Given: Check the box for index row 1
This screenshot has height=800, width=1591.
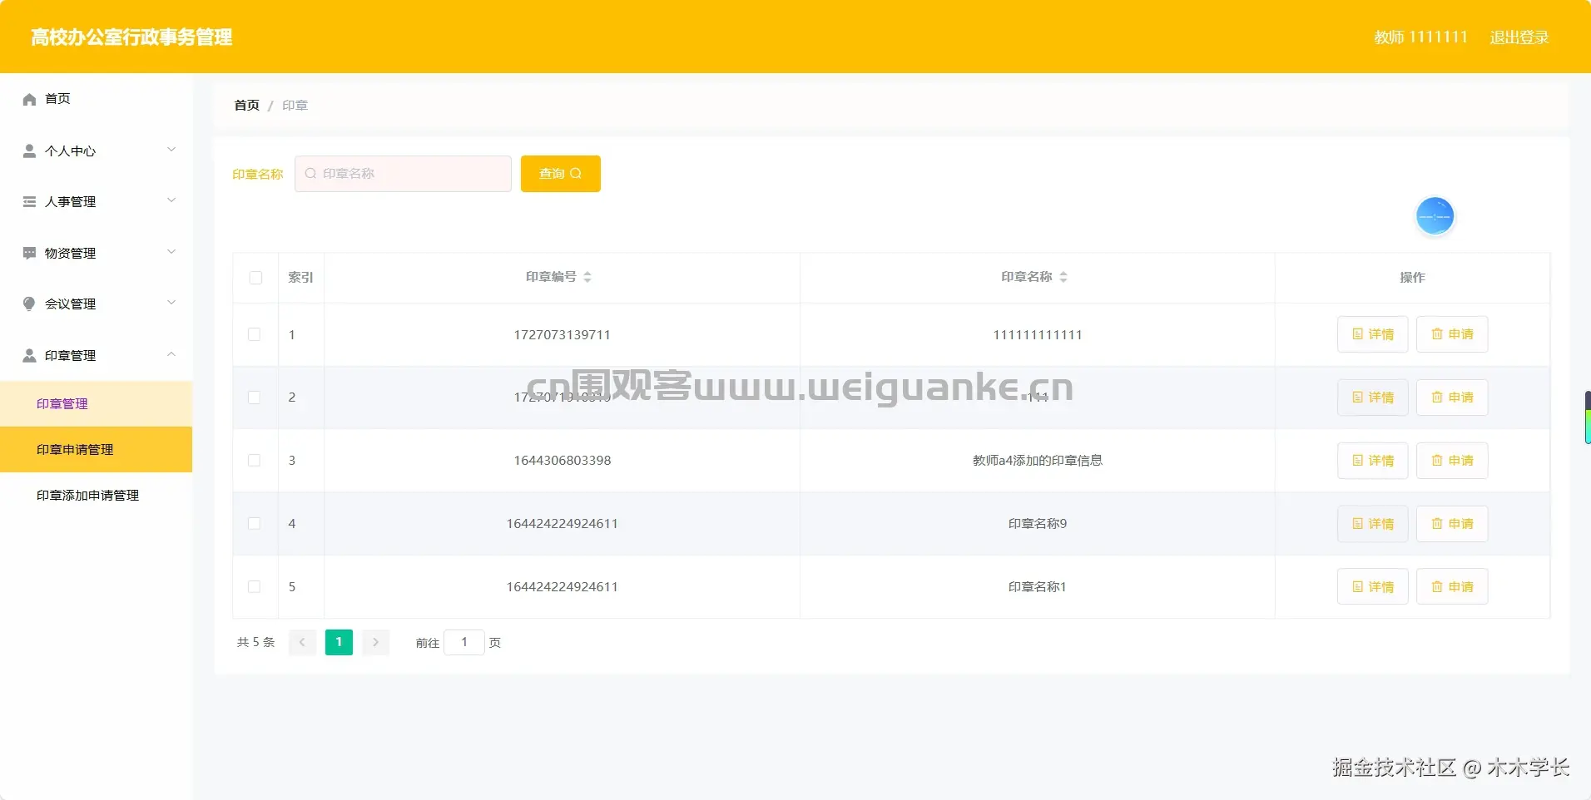Looking at the screenshot, I should pyautogui.click(x=255, y=334).
